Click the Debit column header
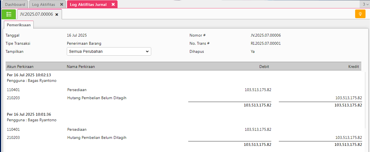Image resolution: width=370 pixels, height=152 pixels. (x=264, y=66)
